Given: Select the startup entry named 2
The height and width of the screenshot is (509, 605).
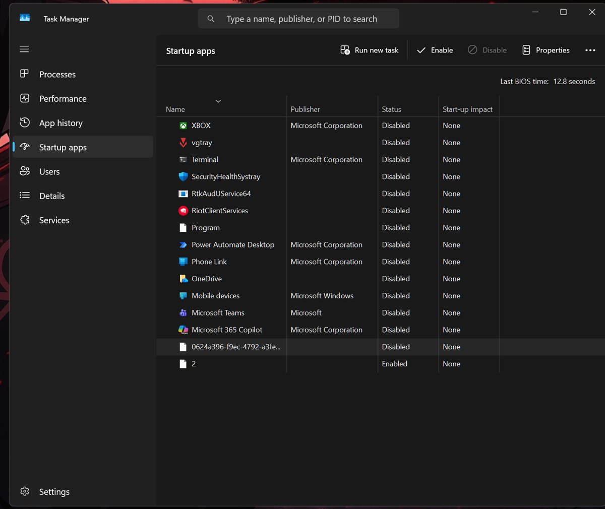Looking at the screenshot, I should (380, 364).
